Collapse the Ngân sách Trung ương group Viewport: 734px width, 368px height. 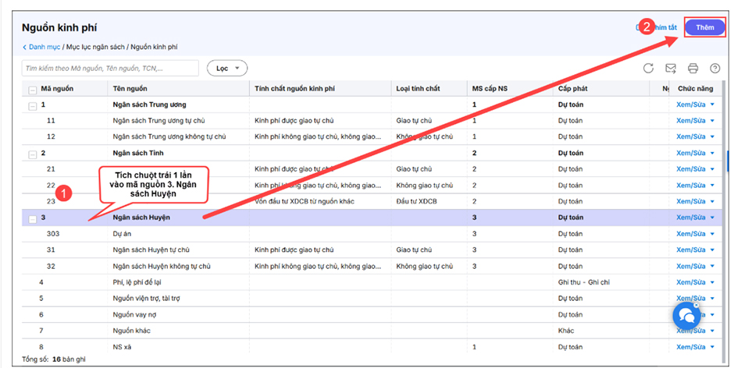(x=32, y=105)
